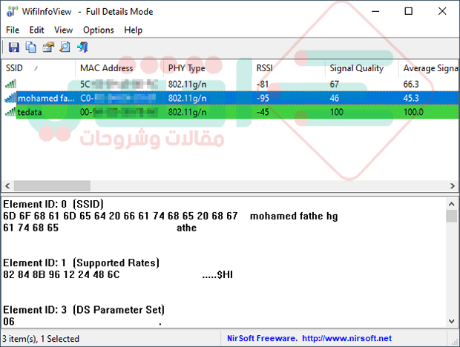Click the 'Element ID: 1 (Supported Rates)' line
The image size is (460, 347).
coord(82,262)
